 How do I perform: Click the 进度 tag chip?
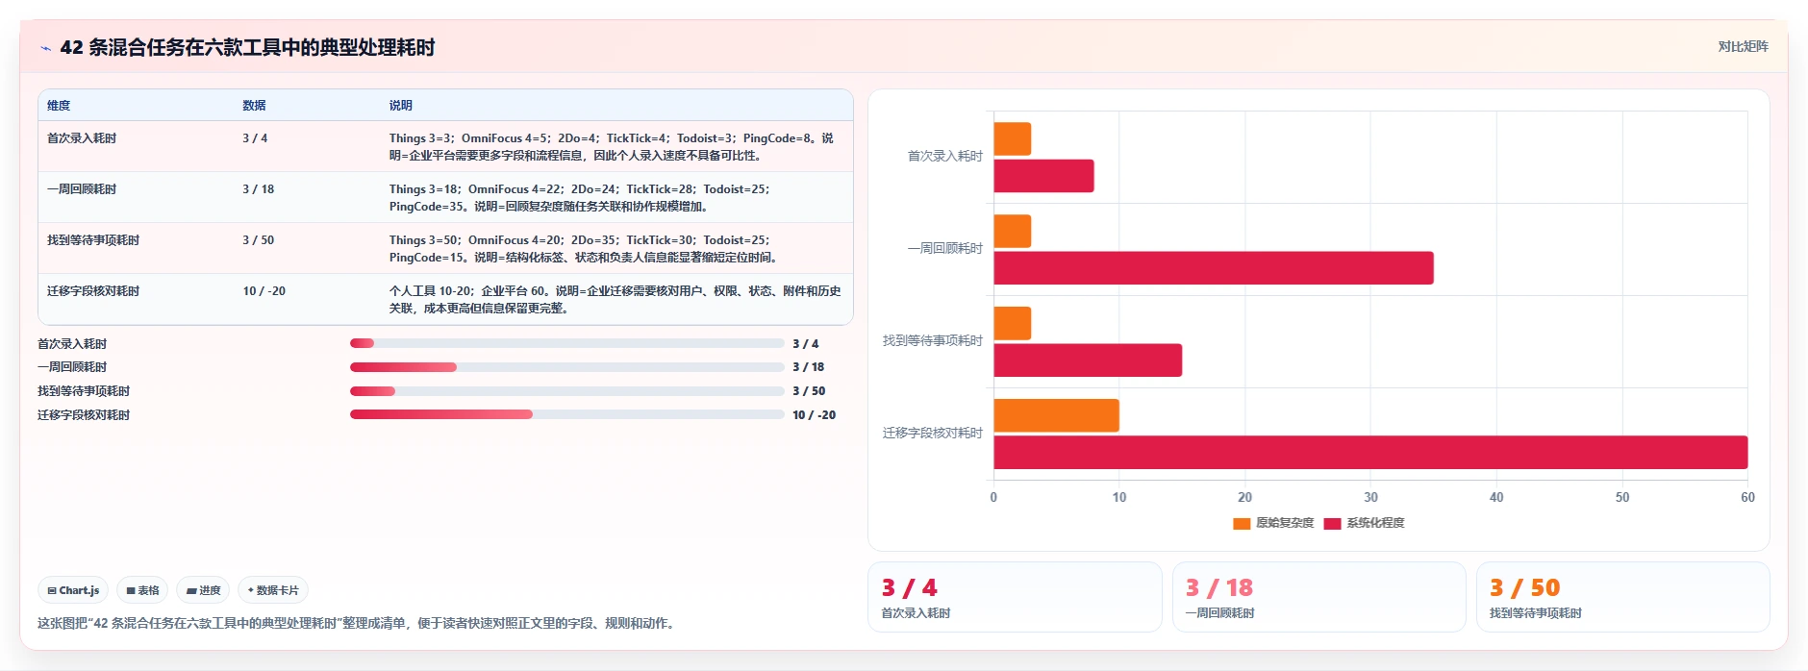(203, 590)
